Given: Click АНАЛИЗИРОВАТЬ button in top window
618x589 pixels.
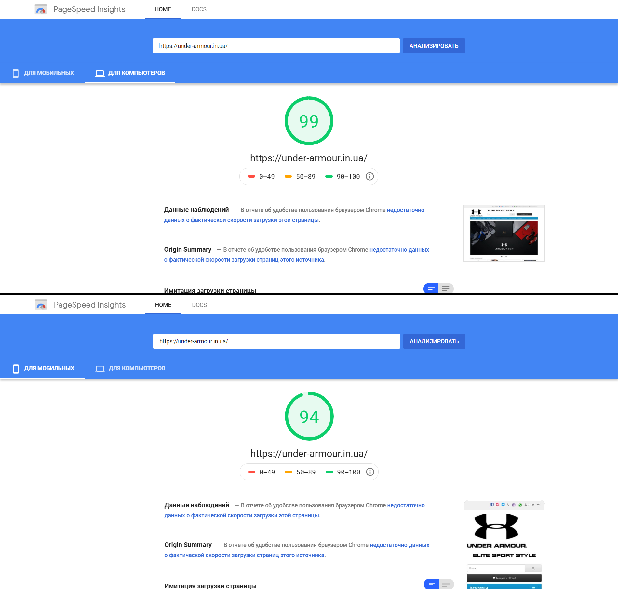Looking at the screenshot, I should [x=434, y=46].
